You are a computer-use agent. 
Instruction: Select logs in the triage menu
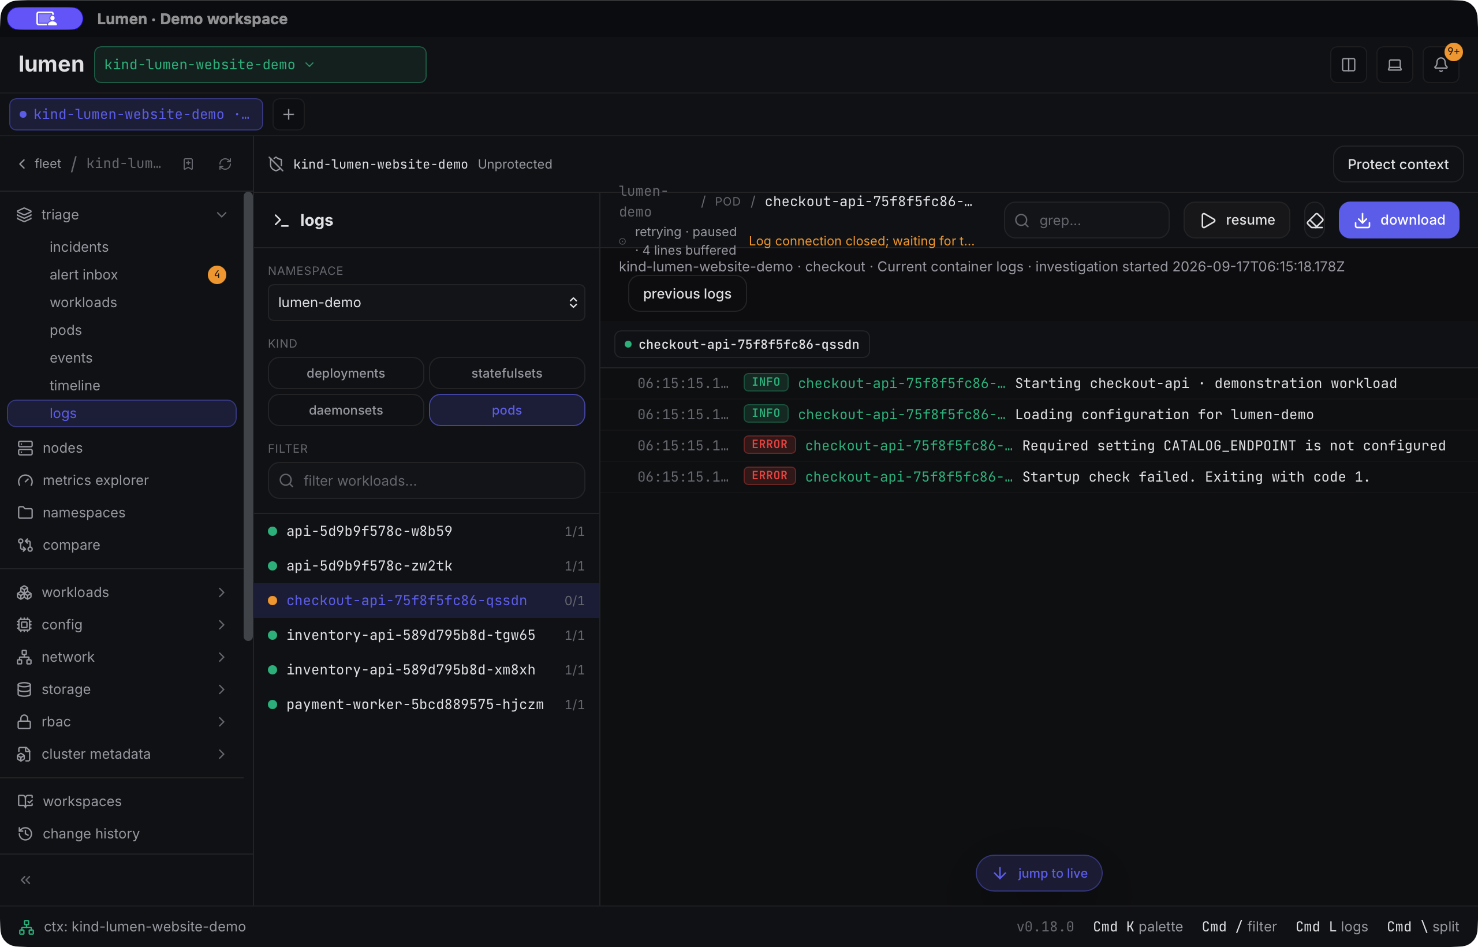[x=122, y=413]
